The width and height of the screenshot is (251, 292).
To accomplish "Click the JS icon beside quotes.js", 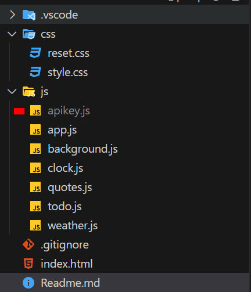I will point(35,187).
